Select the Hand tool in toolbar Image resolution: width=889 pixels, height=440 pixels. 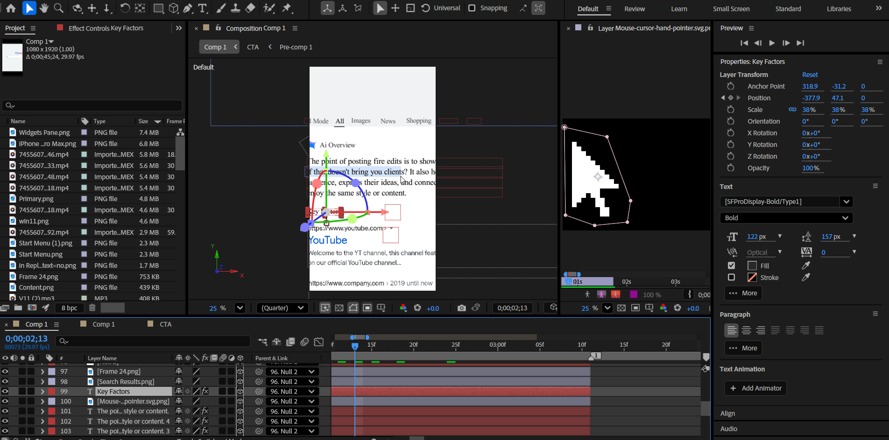click(x=44, y=8)
